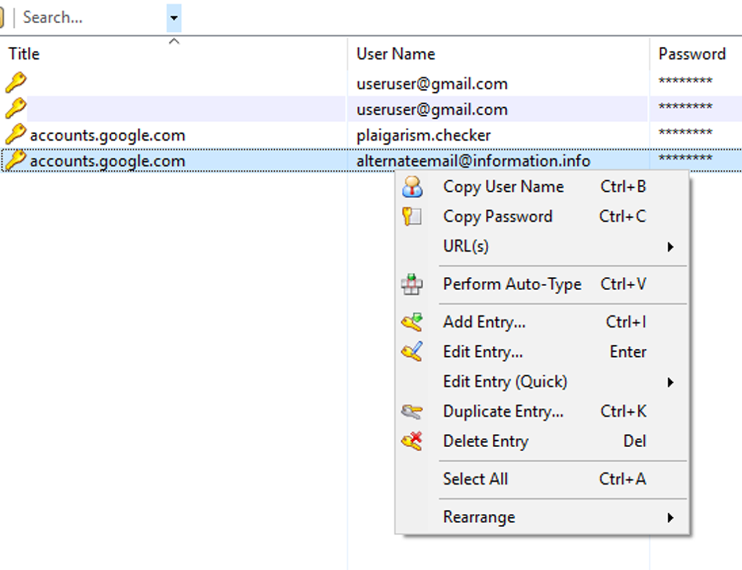
Task: Click the Edit Entry key icon
Action: pyautogui.click(x=412, y=352)
